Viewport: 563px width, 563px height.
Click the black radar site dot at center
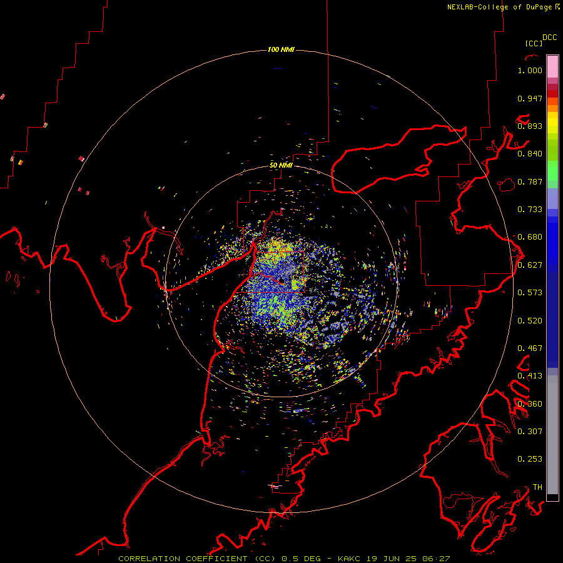click(281, 280)
